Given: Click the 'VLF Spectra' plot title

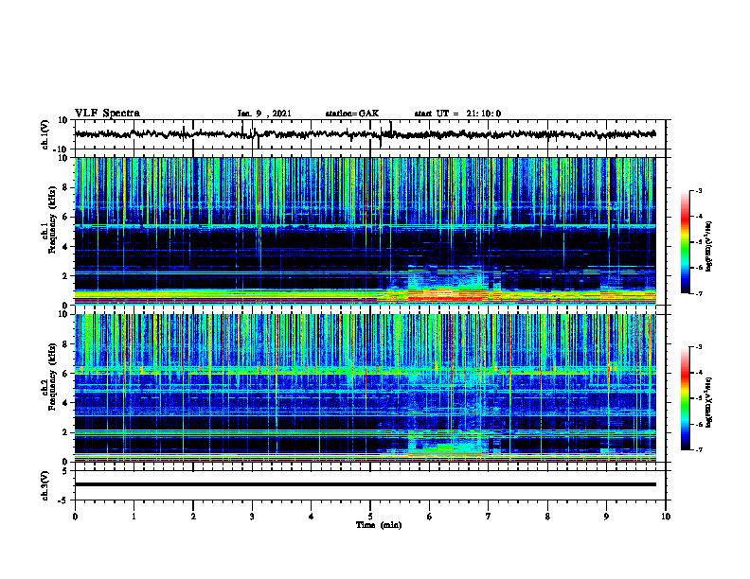Looking at the screenshot, I should pyautogui.click(x=107, y=114).
